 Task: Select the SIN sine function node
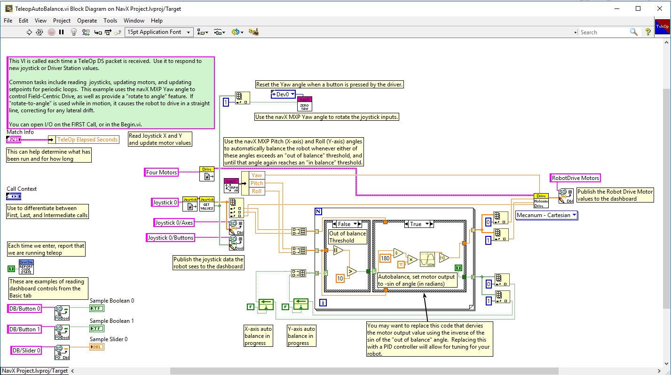(427, 258)
